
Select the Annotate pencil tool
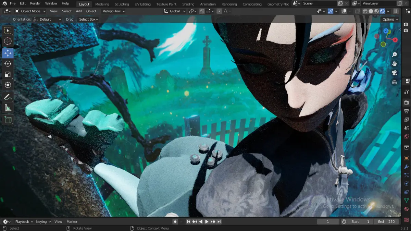(8, 97)
